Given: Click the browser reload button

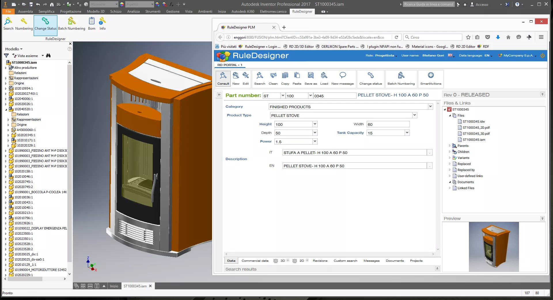Looking at the screenshot, I should click(397, 37).
